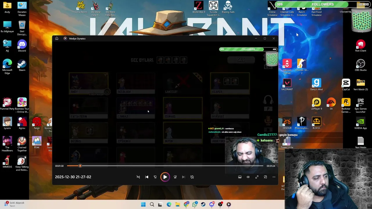The height and width of the screenshot is (209, 372).
Task: Open the Valorant Tracker shortcut
Action: click(x=287, y=67)
